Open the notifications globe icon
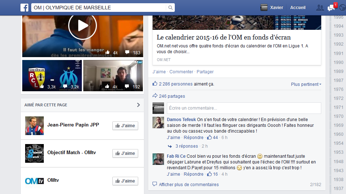Screen dimensions: 346x194 342,8
